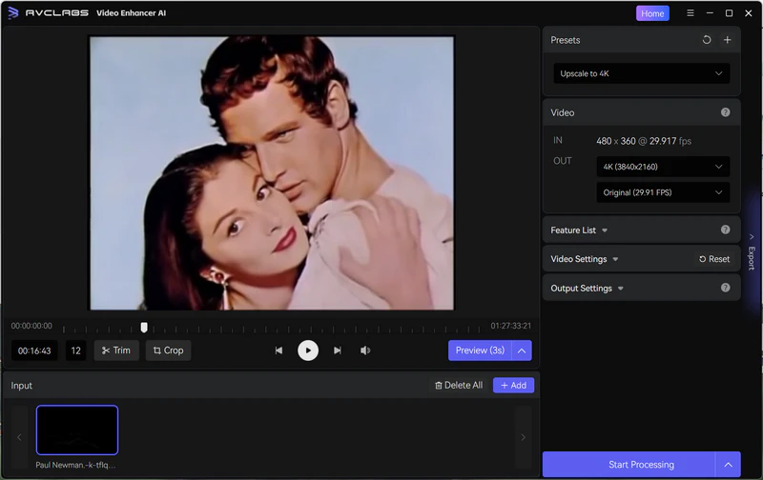Expand the Video Settings section
This screenshot has height=480, width=763.
[585, 259]
